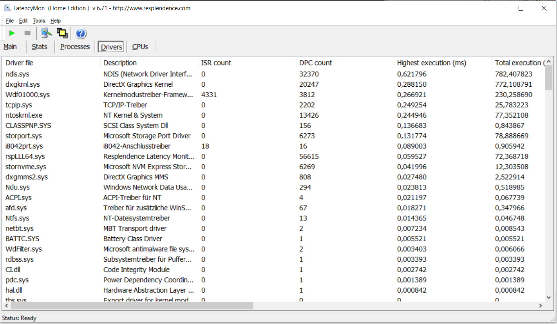Maximize the LatencyMon window
This screenshot has height=324, width=557.
click(x=521, y=8)
